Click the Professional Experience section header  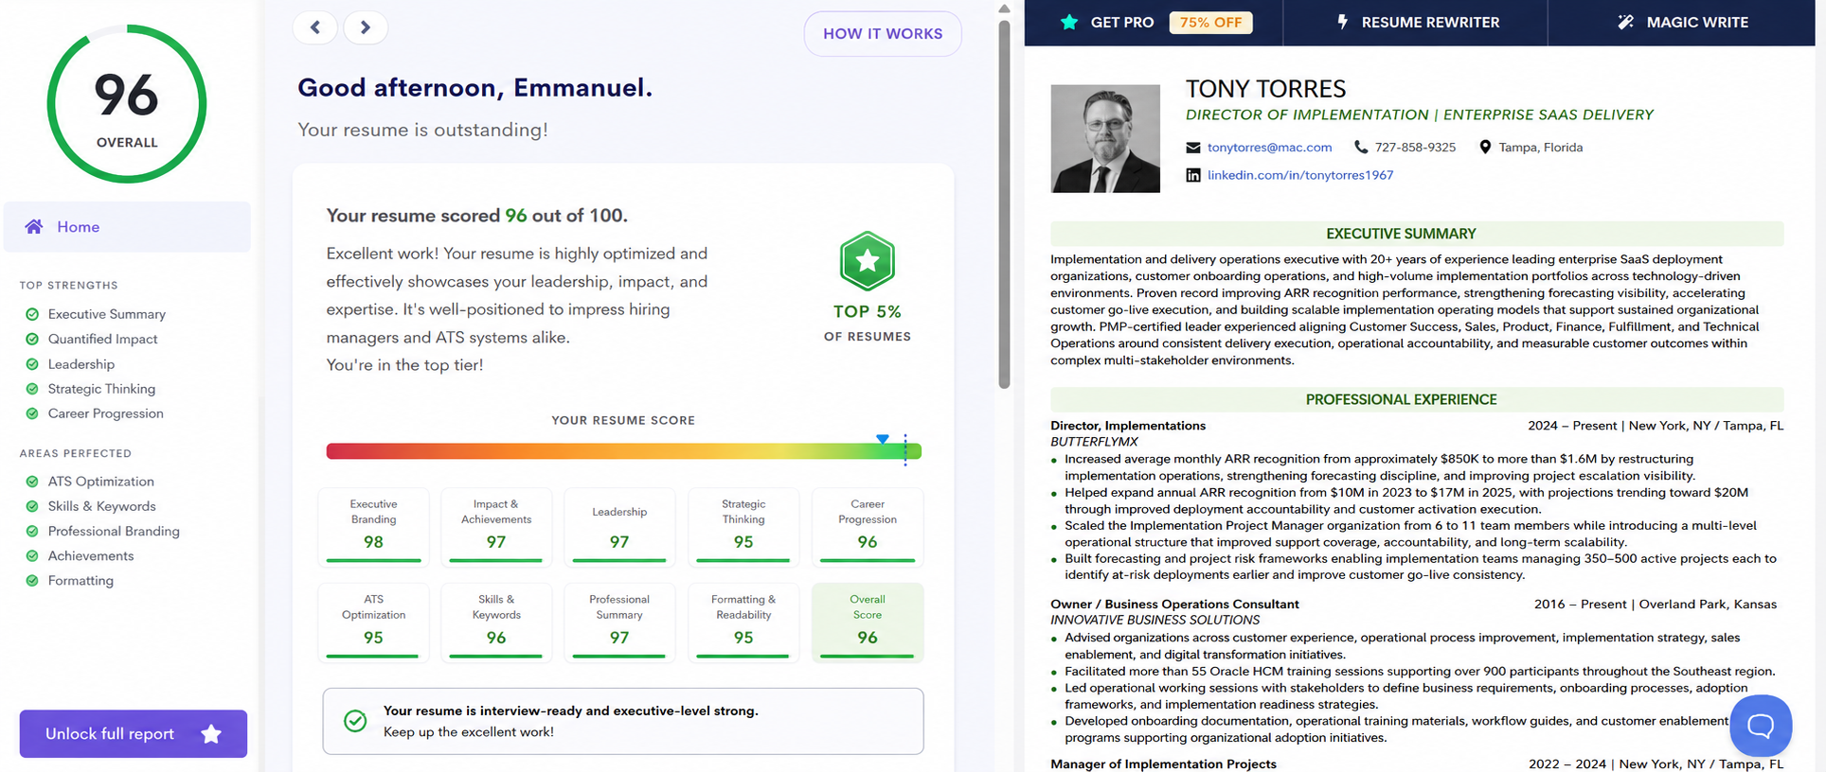pos(1417,399)
